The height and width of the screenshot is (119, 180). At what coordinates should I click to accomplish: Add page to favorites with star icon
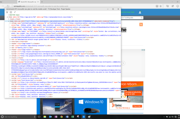click(161, 6)
